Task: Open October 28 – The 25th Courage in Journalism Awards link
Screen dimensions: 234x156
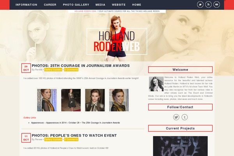Action: [x=94, y=123]
